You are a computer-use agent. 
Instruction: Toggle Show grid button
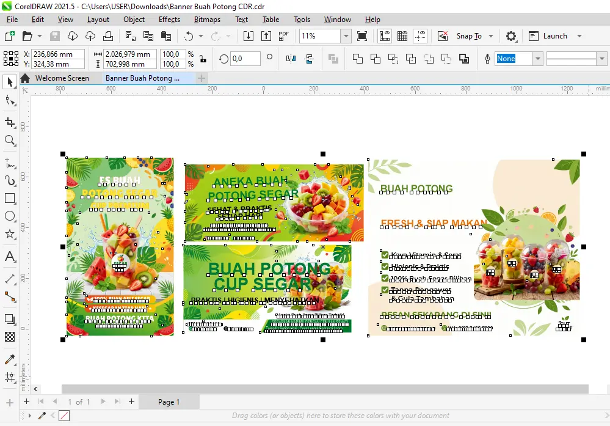402,36
